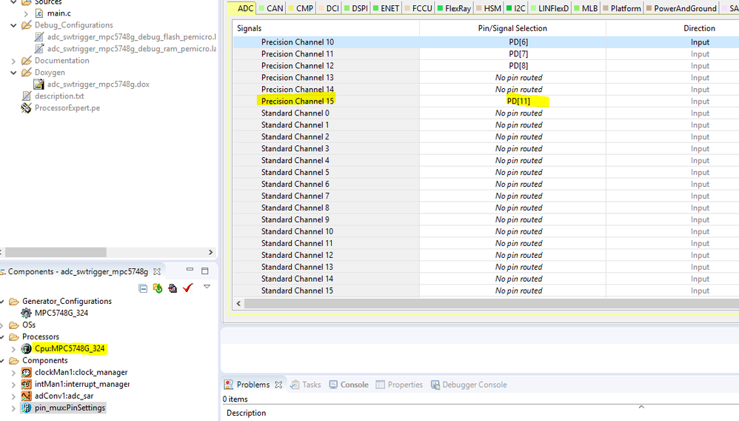Click the Debug_Configurations folder icon
Screen dimensions: 739x421
tap(27, 25)
